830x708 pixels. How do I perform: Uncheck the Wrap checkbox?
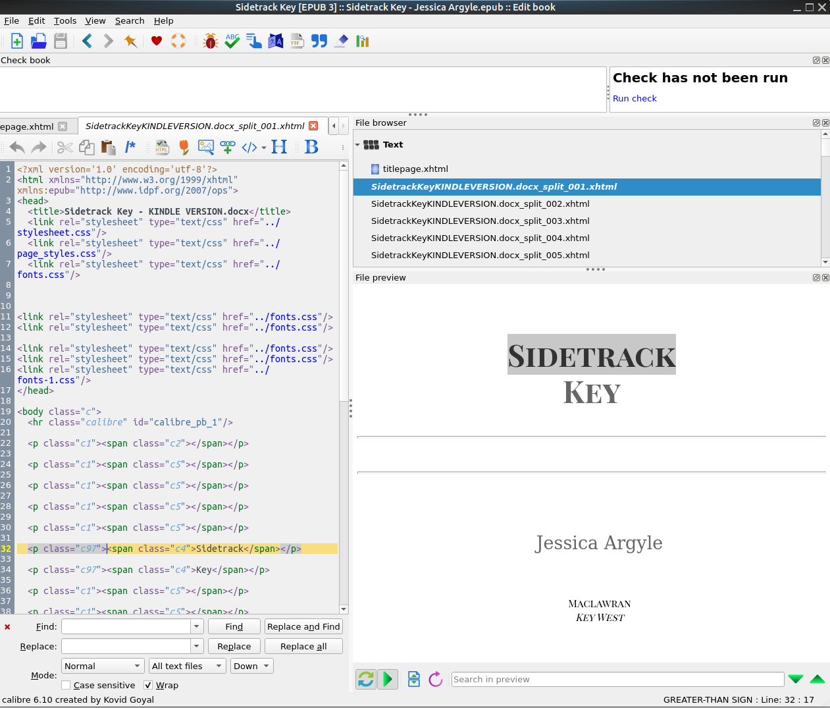click(149, 685)
